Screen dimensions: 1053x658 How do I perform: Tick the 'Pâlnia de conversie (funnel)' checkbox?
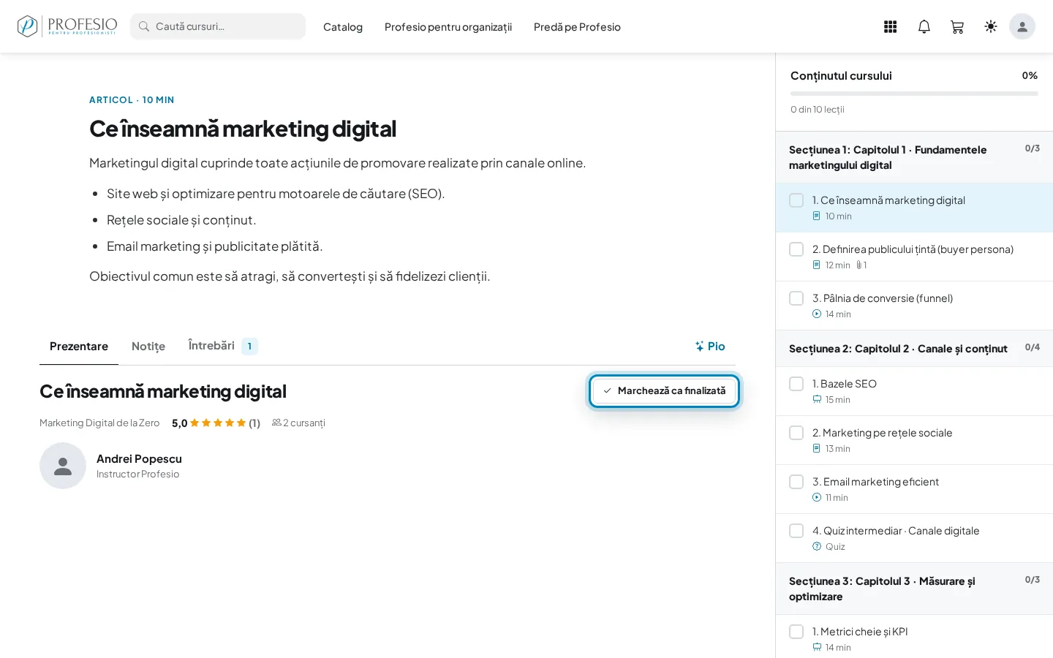coord(796,298)
